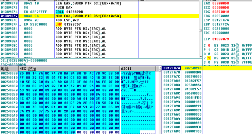Click hex byte 2D in row 00250000
This screenshot has height=134, width=252.
(22, 73)
